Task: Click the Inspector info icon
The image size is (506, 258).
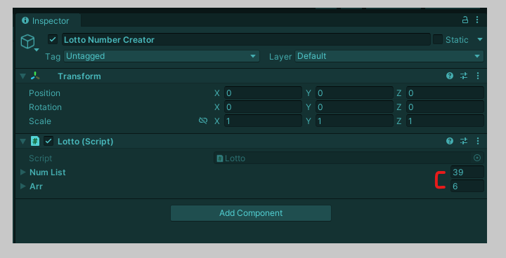Action: [25, 20]
